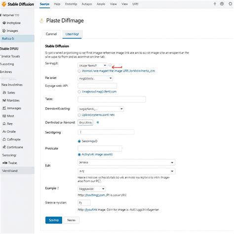Select Verrclitand in sidebar
The height and width of the screenshot is (234, 234).
(17, 171)
